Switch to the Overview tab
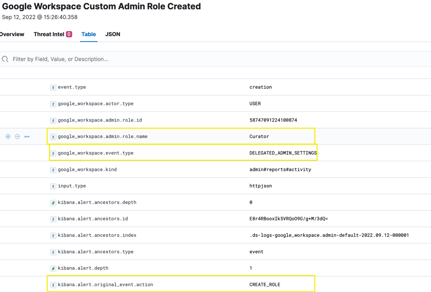This screenshot has height=292, width=431. [12, 34]
